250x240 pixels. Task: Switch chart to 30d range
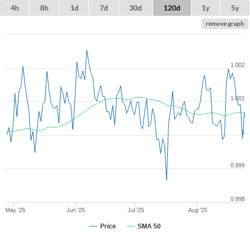pos(136,8)
